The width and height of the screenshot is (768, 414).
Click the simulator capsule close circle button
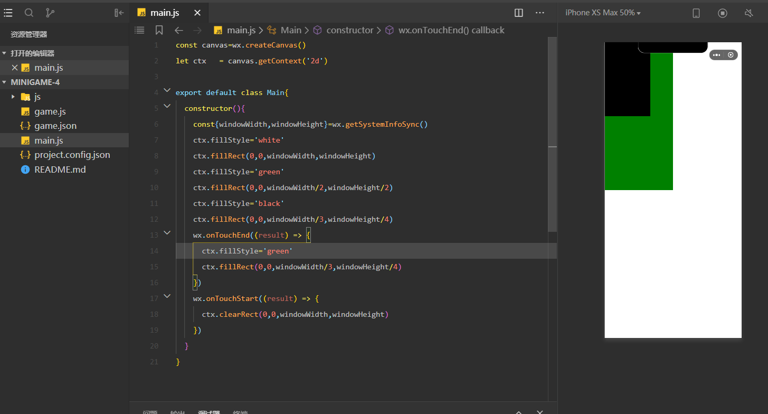[731, 55]
